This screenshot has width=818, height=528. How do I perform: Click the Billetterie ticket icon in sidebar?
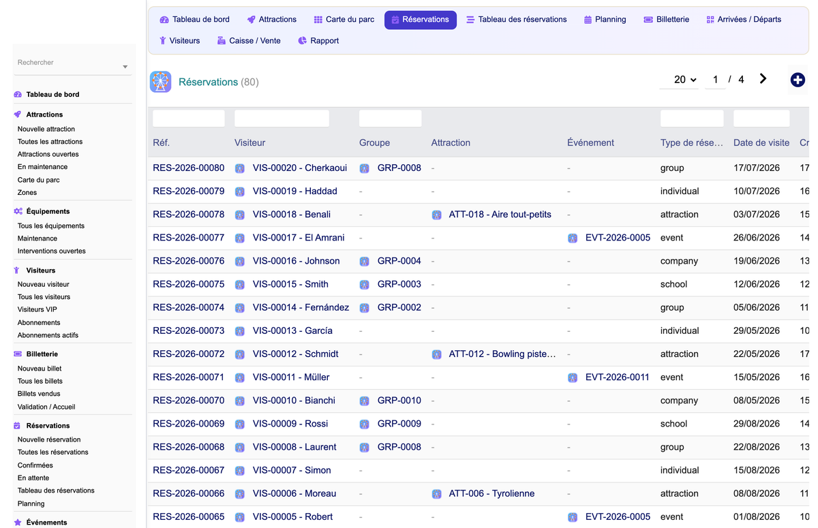18,354
